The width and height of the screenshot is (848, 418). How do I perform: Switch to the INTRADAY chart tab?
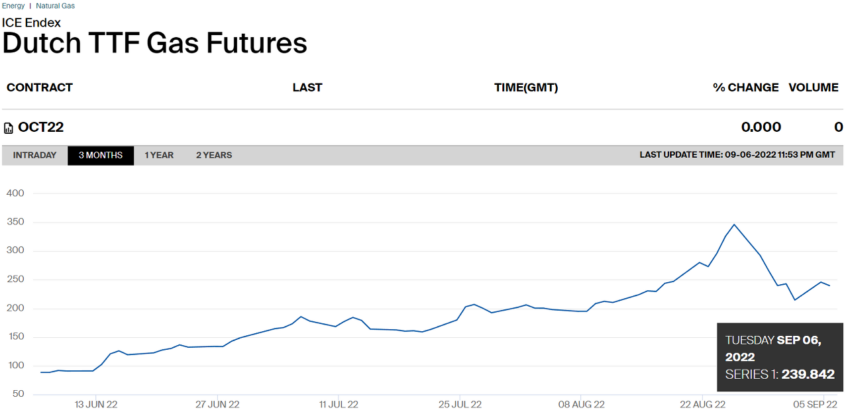34,156
